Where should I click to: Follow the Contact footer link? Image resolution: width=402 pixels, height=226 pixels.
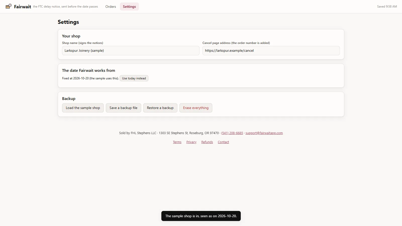click(x=223, y=142)
